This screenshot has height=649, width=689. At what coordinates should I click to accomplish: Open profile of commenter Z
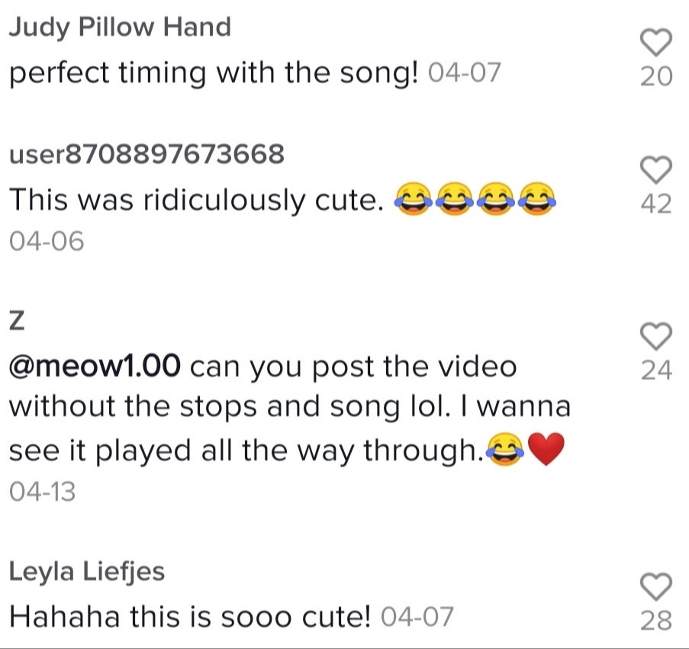[x=17, y=321]
